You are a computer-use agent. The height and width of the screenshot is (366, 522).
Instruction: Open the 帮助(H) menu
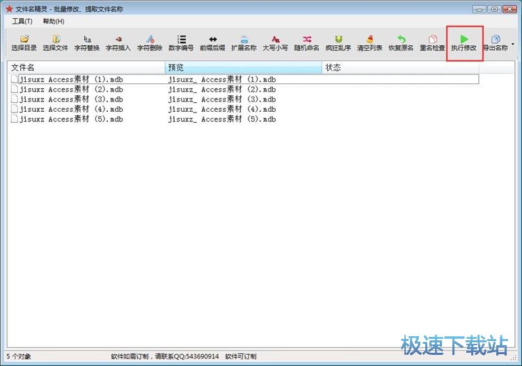[54, 22]
